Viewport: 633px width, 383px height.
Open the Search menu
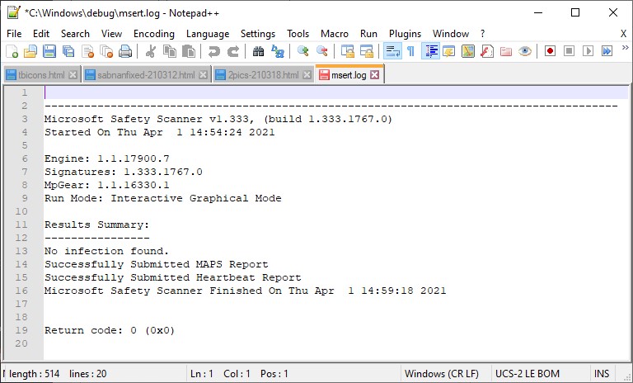click(75, 34)
